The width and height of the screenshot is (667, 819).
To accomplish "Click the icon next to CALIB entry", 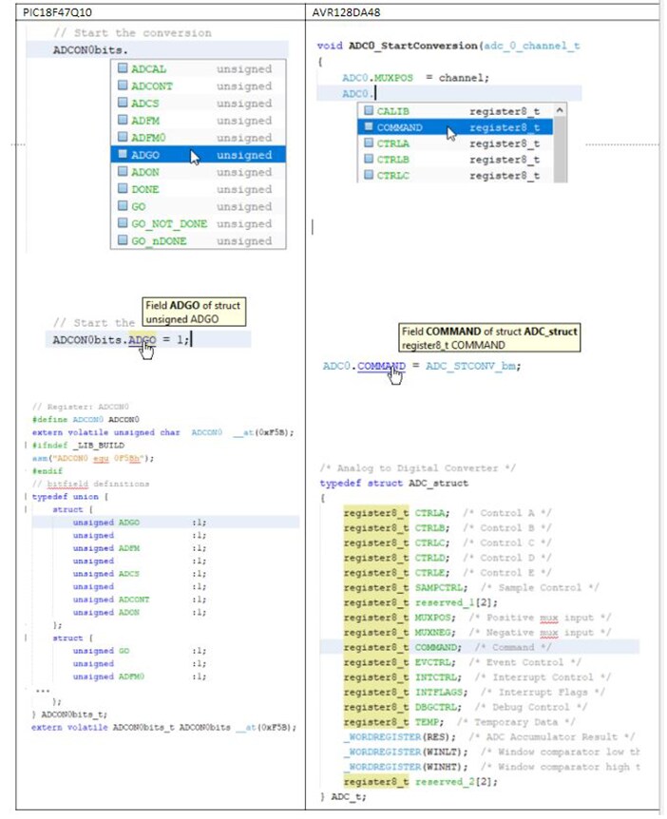I will click(368, 110).
